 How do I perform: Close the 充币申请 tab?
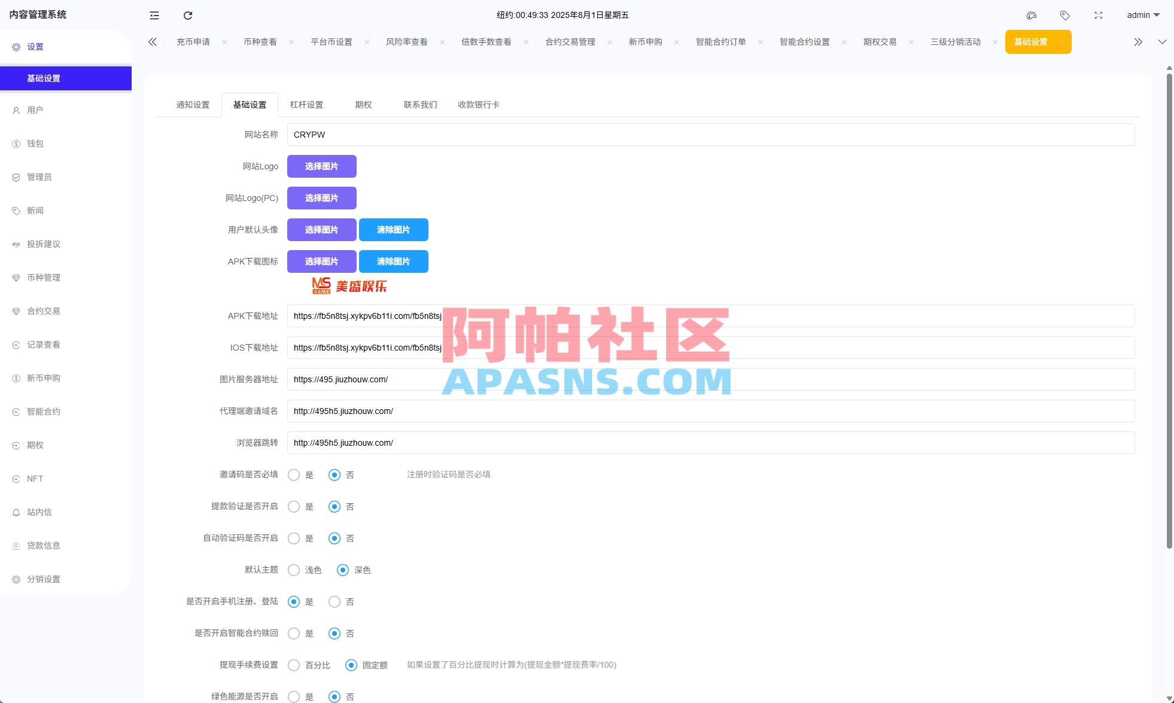click(x=224, y=42)
